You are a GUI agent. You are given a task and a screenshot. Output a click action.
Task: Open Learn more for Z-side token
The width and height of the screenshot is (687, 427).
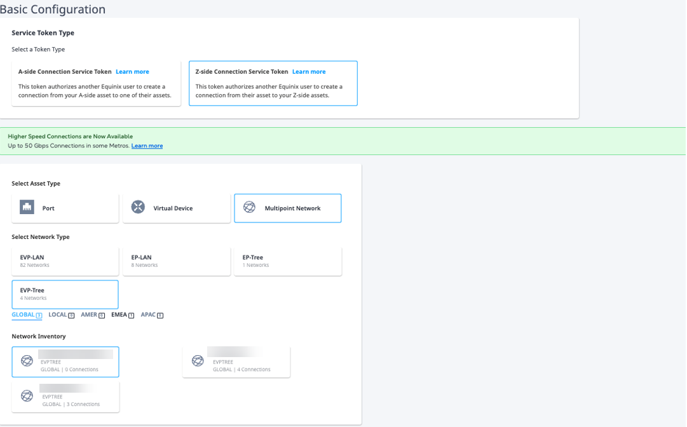309,72
